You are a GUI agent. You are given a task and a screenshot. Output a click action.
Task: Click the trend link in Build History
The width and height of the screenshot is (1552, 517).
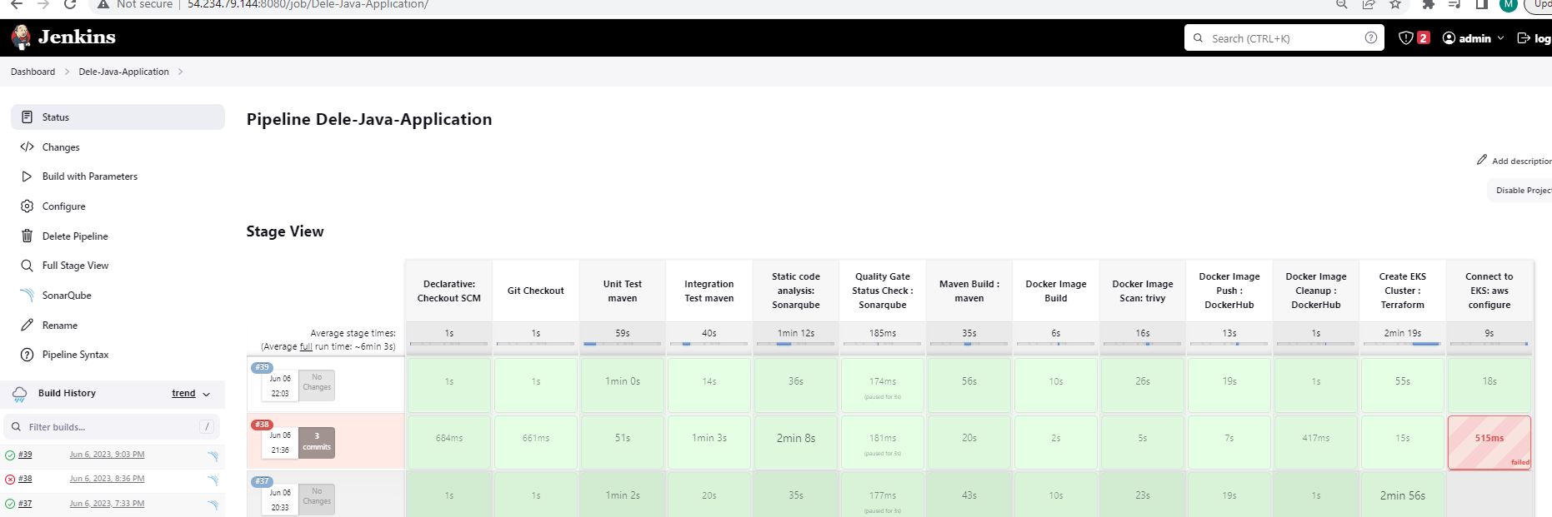click(x=183, y=393)
